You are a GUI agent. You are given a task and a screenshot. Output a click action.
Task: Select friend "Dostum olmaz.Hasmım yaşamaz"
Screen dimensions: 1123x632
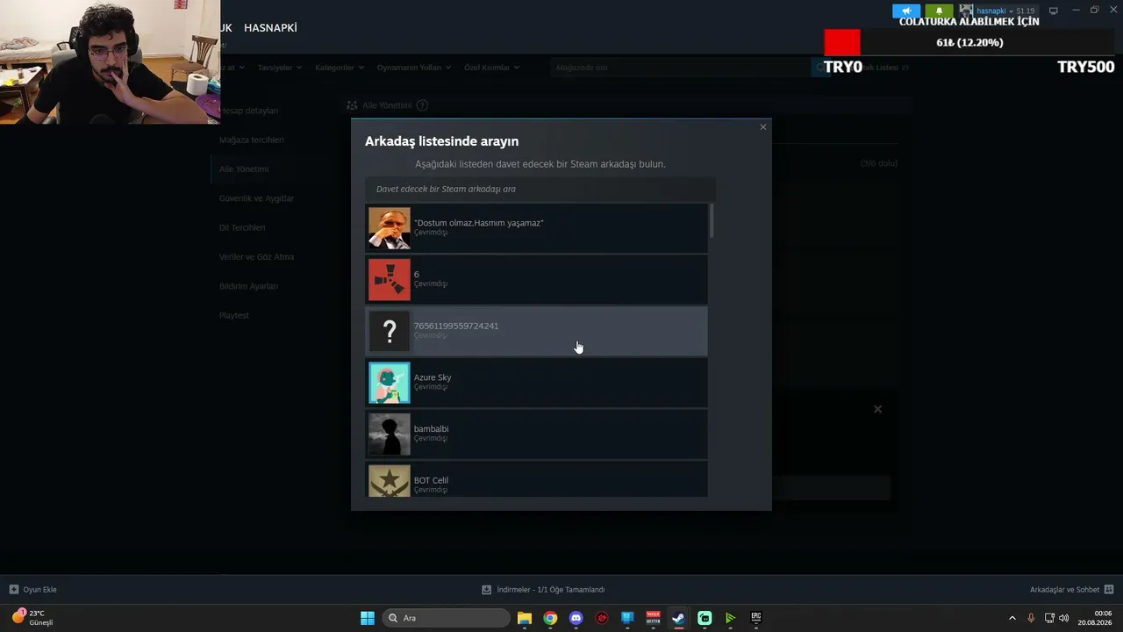pyautogui.click(x=536, y=228)
